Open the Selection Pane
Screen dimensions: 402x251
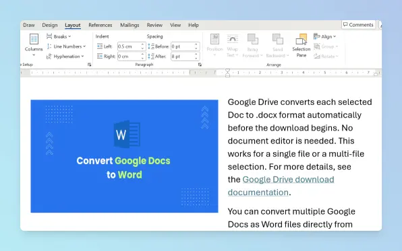(x=301, y=45)
